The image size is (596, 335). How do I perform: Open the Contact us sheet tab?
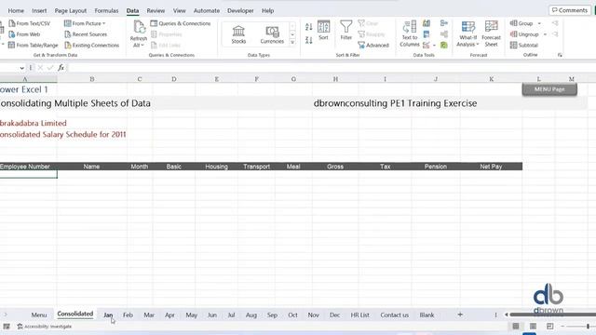pyautogui.click(x=395, y=315)
